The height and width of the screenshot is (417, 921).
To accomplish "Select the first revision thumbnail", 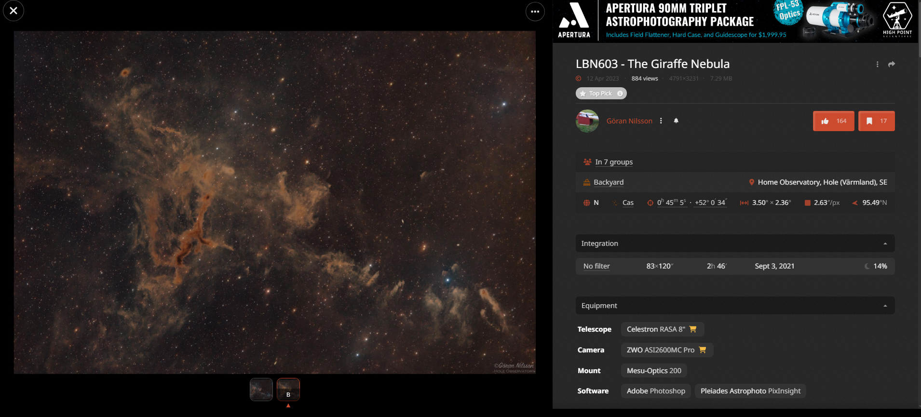I will pos(261,390).
